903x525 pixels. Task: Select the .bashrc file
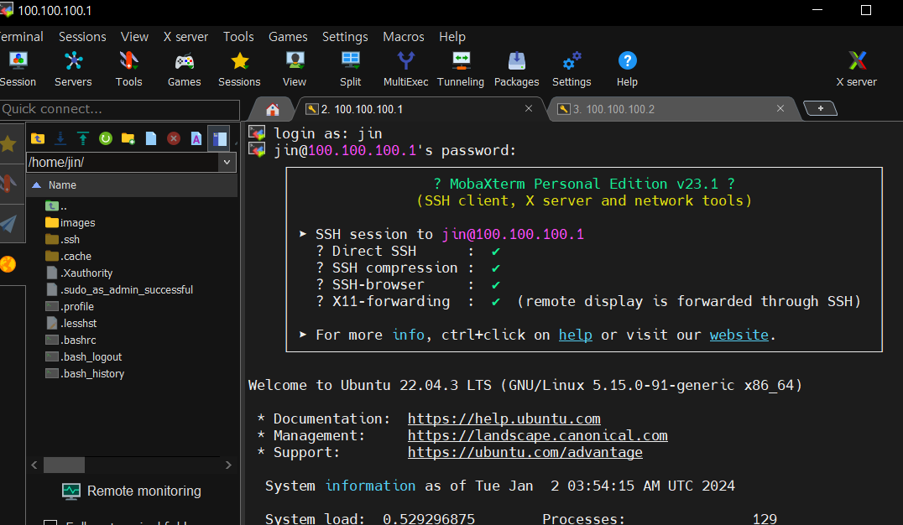[70, 340]
